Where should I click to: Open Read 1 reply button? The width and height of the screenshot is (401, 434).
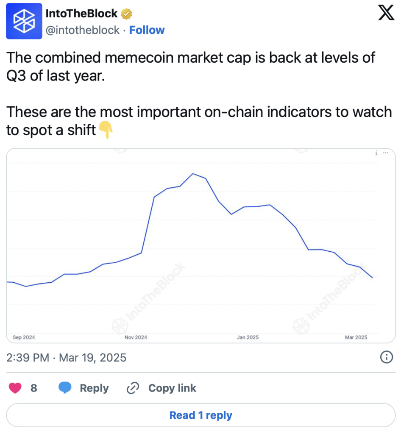point(200,415)
